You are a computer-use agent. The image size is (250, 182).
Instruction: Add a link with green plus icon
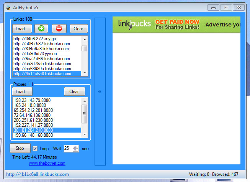41,29
